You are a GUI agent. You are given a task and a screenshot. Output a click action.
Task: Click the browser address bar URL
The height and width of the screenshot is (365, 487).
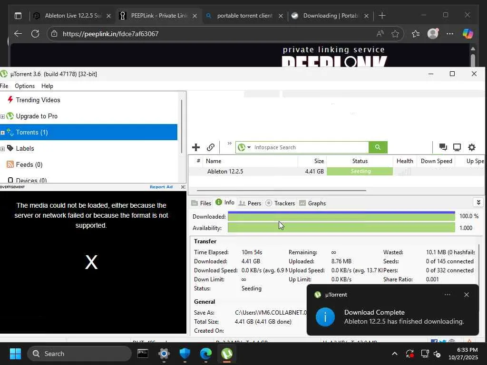pyautogui.click(x=110, y=34)
